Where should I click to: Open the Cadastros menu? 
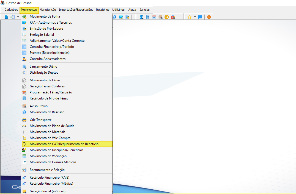click(x=11, y=10)
